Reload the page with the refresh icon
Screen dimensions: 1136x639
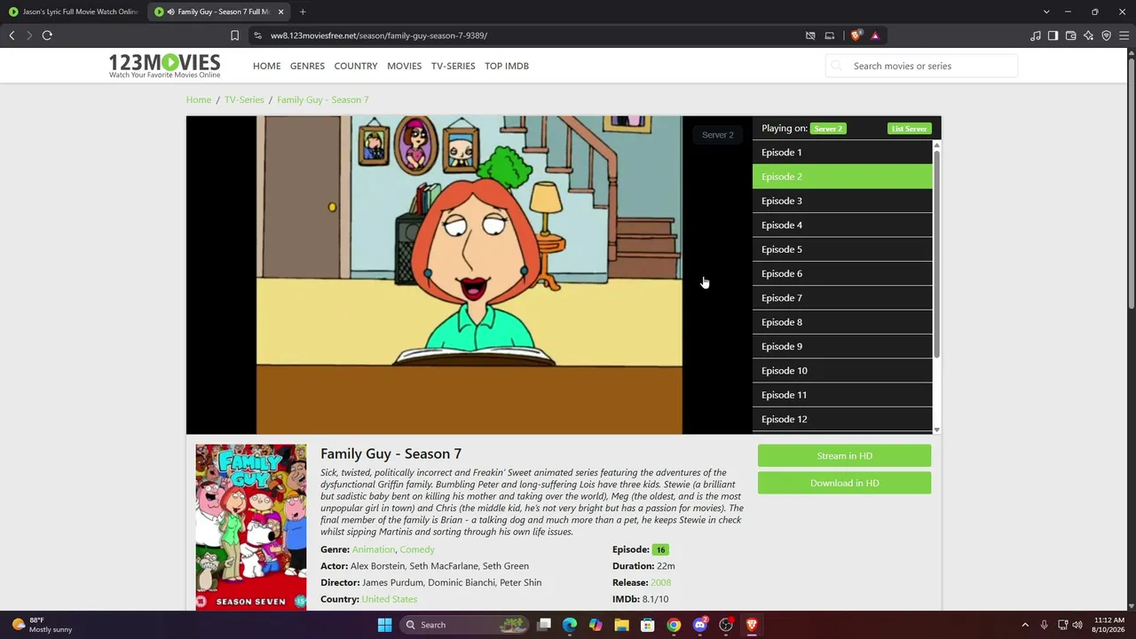click(47, 35)
